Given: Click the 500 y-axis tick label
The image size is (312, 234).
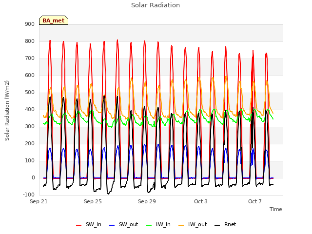Looking at the screenshot, I should (30, 93).
